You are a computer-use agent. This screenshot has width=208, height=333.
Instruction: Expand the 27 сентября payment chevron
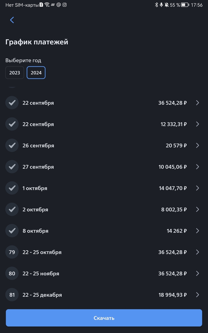coord(198,167)
